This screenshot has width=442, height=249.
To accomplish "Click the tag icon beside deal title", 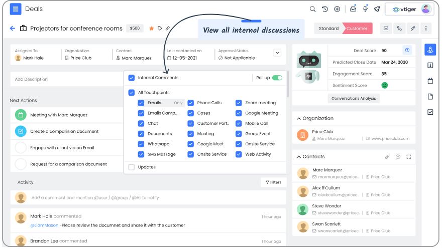I will 160,29.
